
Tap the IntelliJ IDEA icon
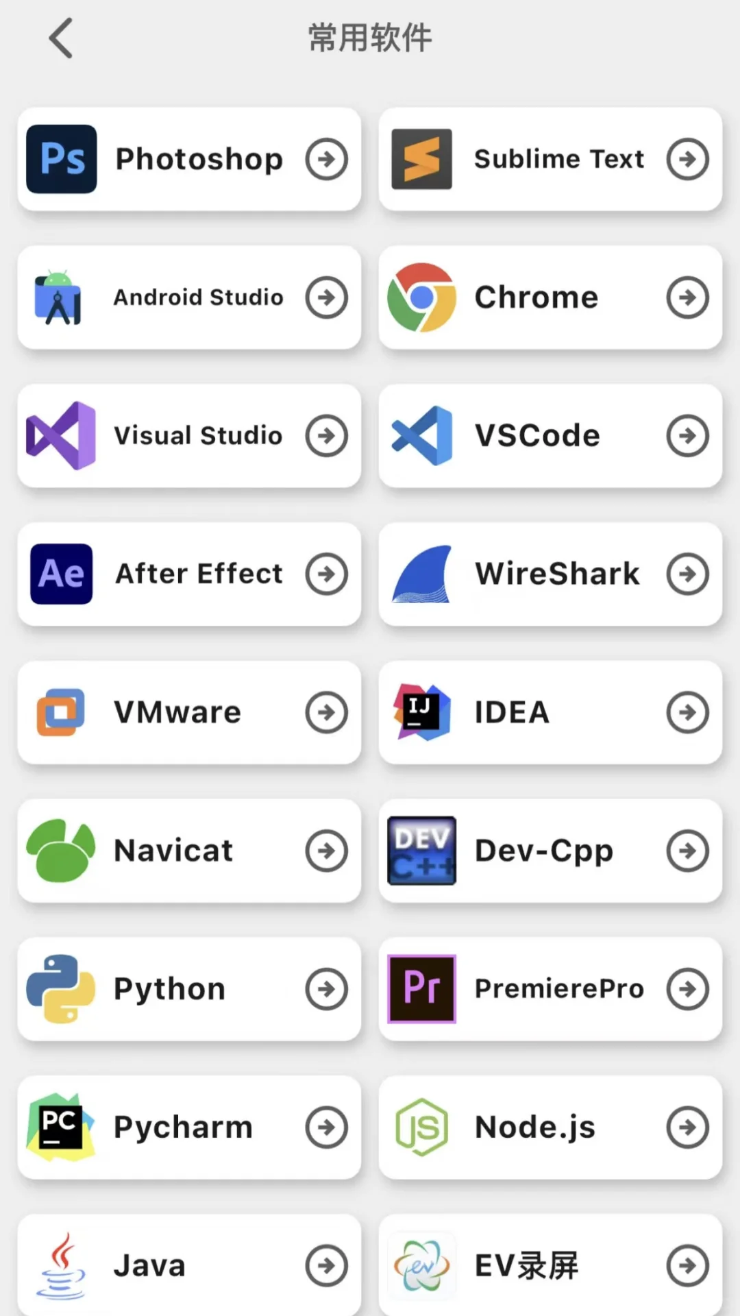click(421, 712)
